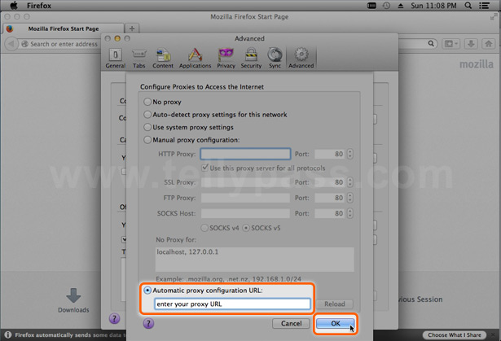
Task: Click the FTP Proxy field
Action: 245,198
